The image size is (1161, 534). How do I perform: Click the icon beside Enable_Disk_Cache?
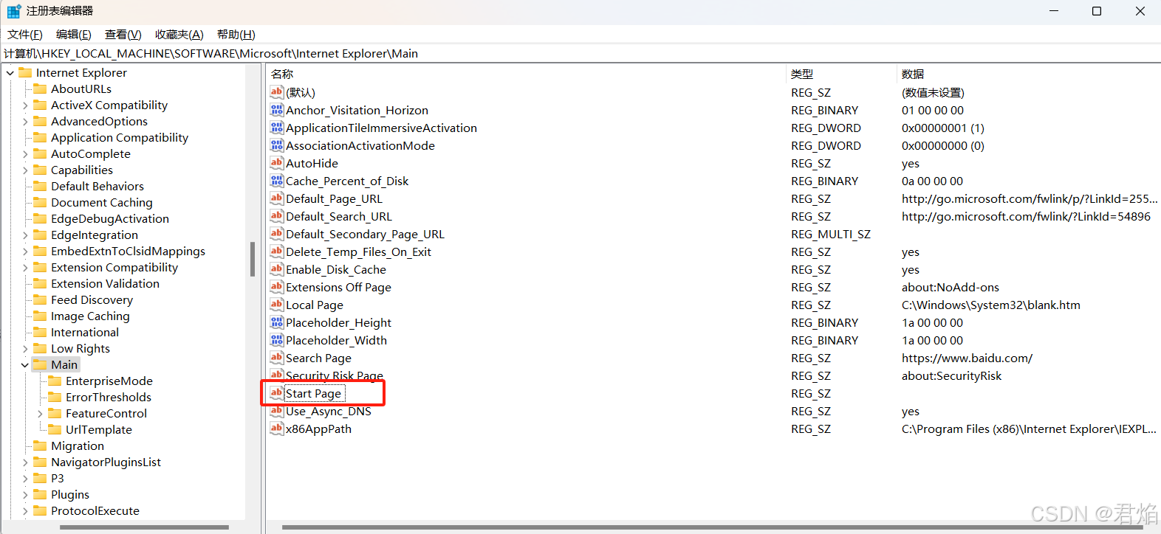pyautogui.click(x=277, y=269)
